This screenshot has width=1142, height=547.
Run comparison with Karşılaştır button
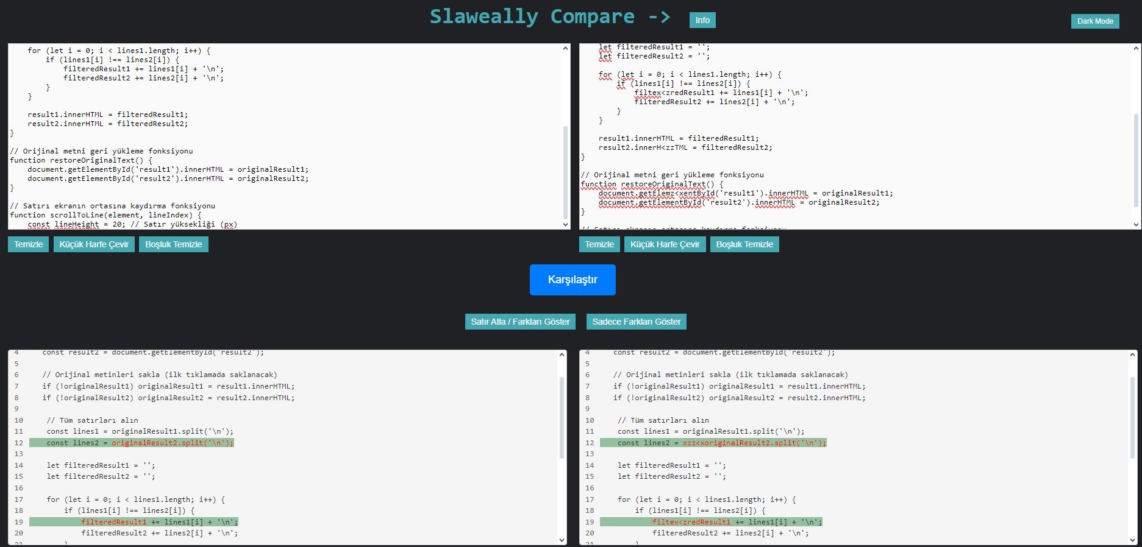[x=573, y=280]
